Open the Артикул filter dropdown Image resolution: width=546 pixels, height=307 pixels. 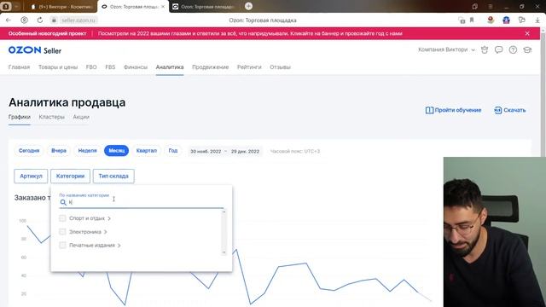tap(31, 177)
